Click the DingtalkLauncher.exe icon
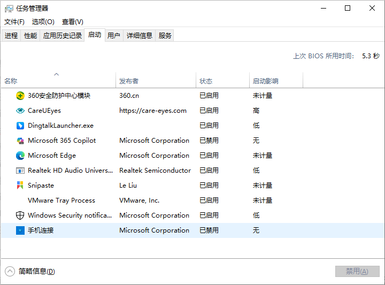The width and height of the screenshot is (385, 285). pos(20,126)
